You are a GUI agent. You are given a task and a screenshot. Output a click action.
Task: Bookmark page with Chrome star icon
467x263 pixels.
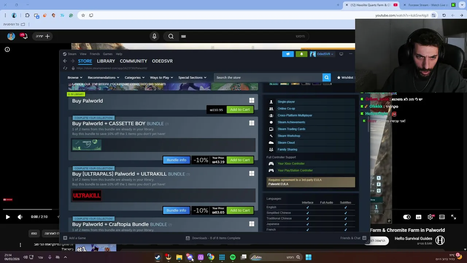tap(83, 15)
